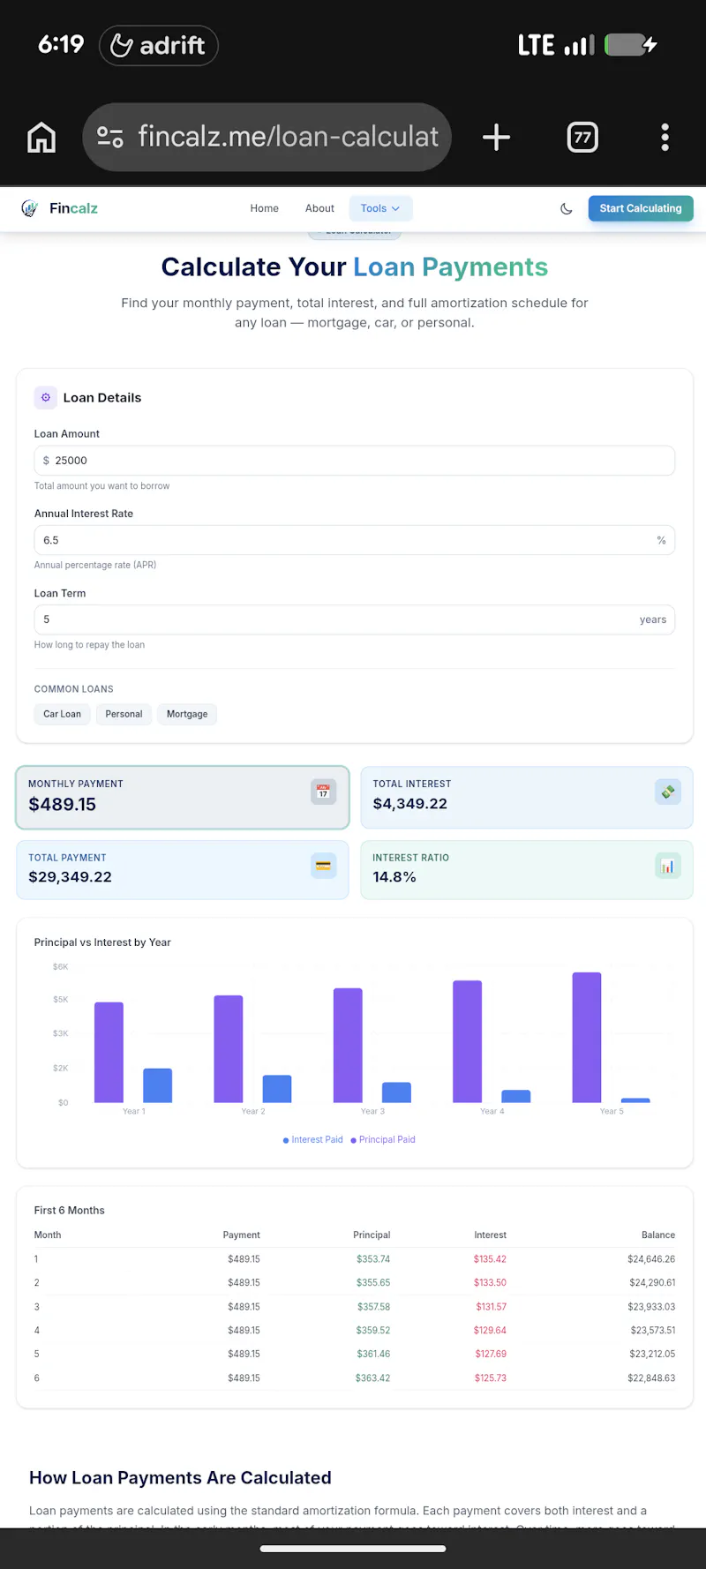Click balance $24,646.26 cell
706x1569 pixels.
point(651,1259)
